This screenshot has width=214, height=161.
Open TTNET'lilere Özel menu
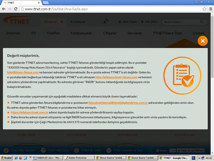167,33
